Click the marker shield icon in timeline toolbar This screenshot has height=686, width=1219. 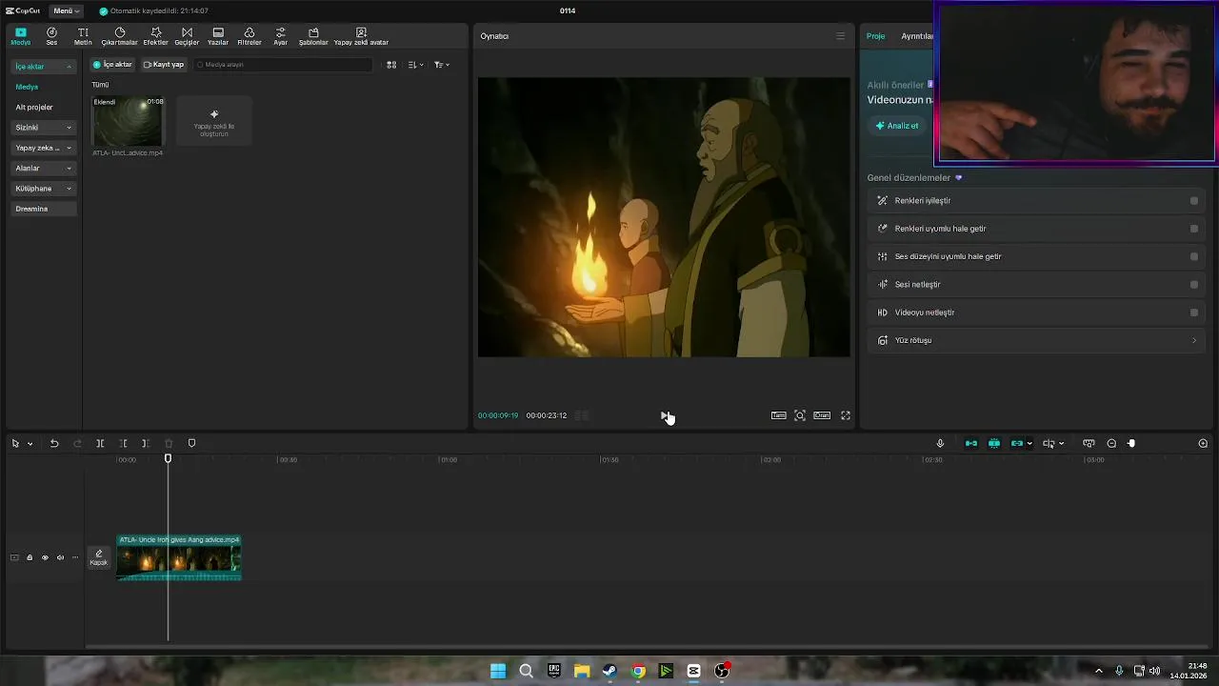tap(191, 443)
